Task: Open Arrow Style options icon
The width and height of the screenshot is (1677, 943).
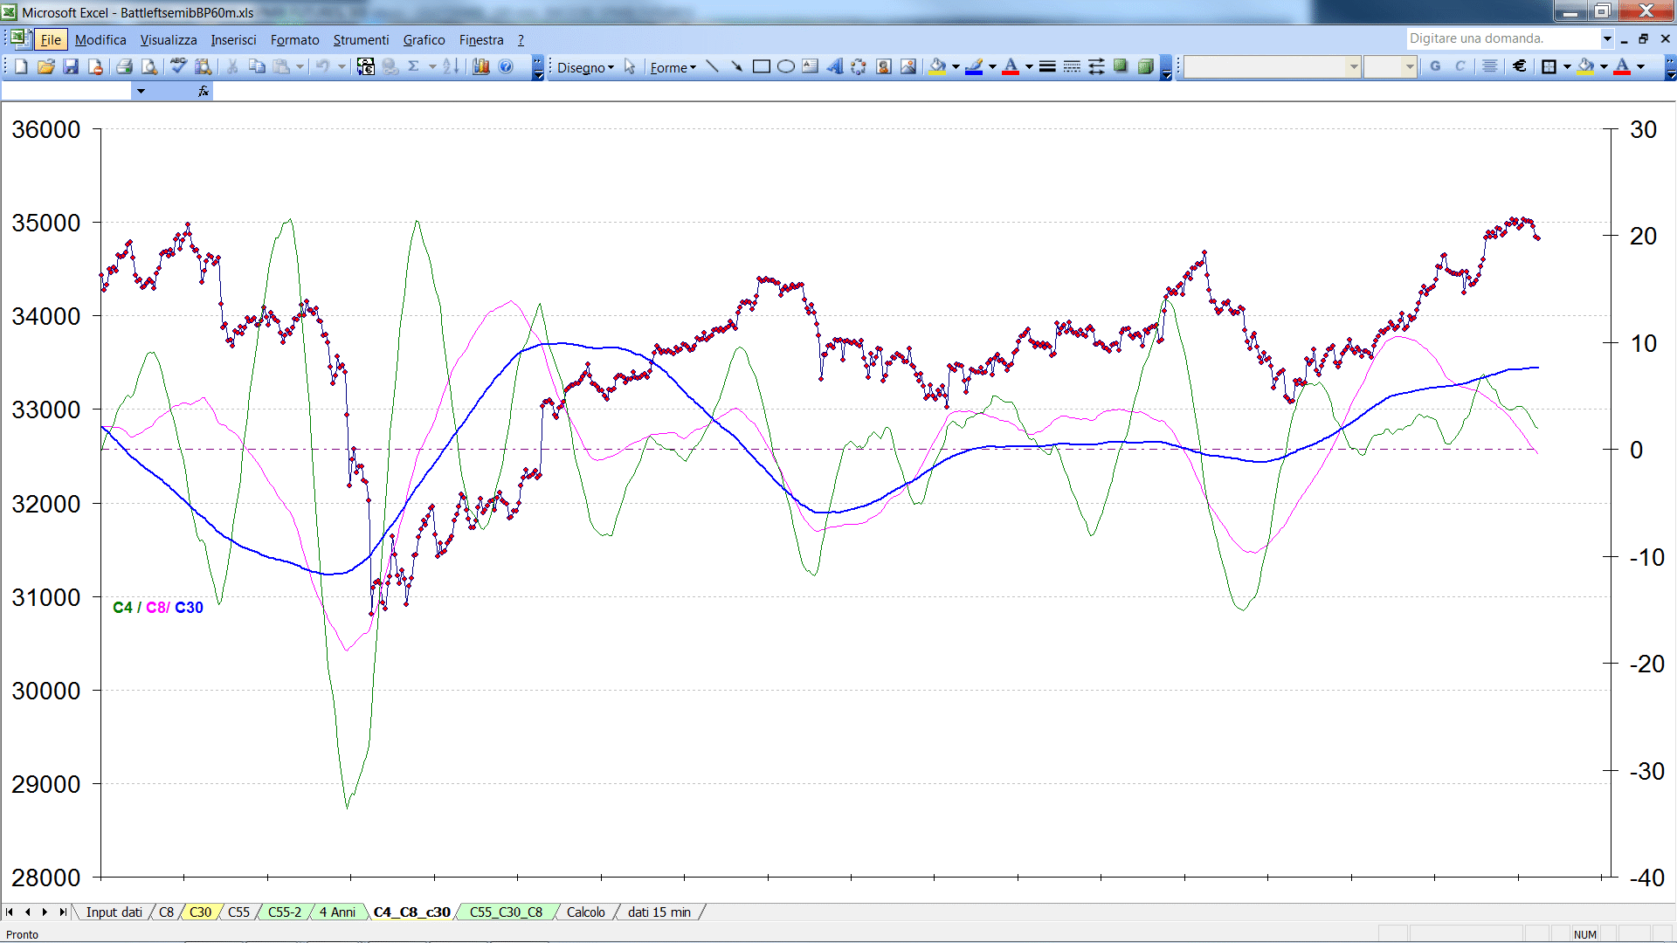Action: [1096, 66]
